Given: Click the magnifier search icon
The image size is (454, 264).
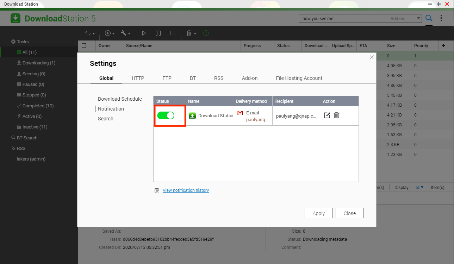Looking at the screenshot, I should [x=429, y=18].
